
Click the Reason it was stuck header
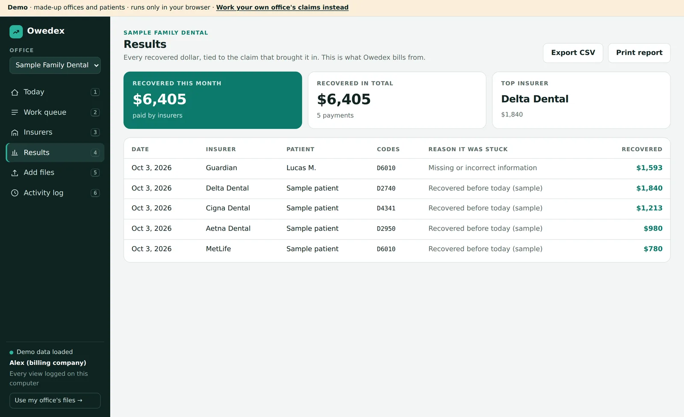(468, 149)
